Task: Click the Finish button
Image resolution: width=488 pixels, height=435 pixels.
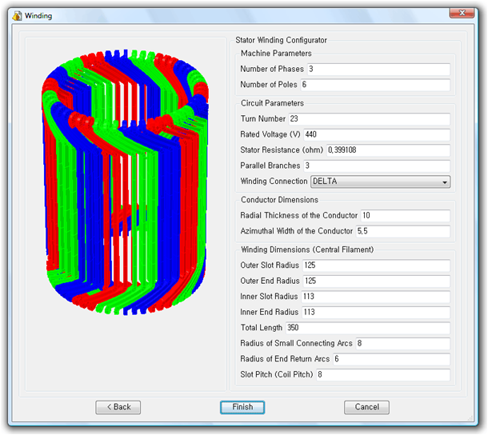Action: pyautogui.click(x=242, y=407)
